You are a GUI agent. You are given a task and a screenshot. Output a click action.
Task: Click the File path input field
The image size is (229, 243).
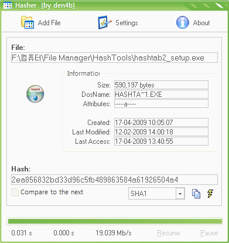click(114, 58)
